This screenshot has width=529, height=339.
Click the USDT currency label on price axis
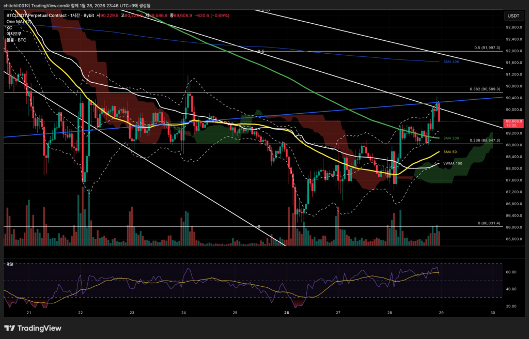[x=514, y=16]
